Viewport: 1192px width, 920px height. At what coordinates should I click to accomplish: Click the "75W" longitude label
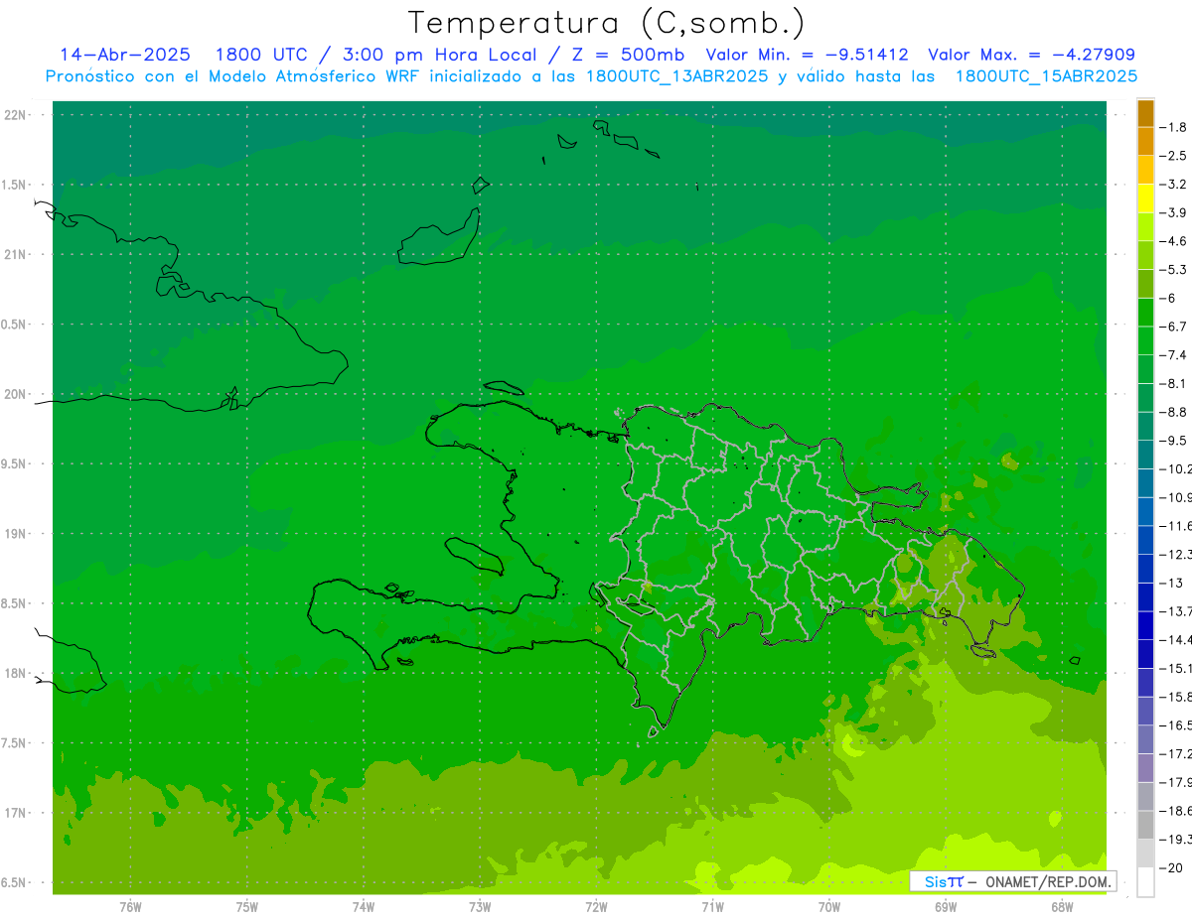coord(247,907)
